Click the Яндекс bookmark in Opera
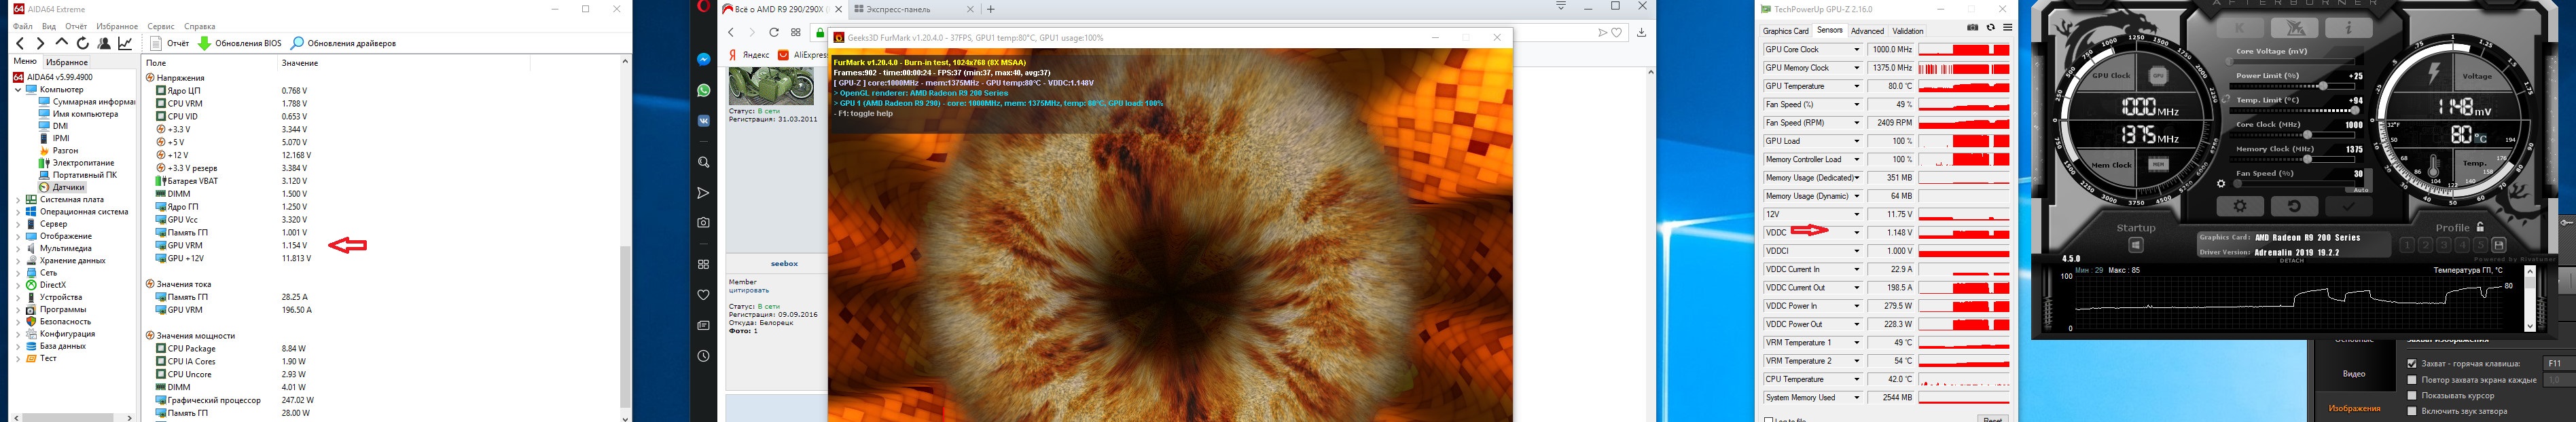 [x=749, y=55]
